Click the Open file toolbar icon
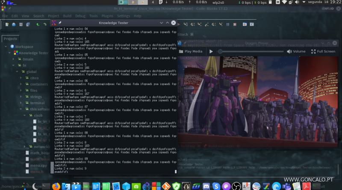This screenshot has height=190, width=342. (x=14, y=24)
